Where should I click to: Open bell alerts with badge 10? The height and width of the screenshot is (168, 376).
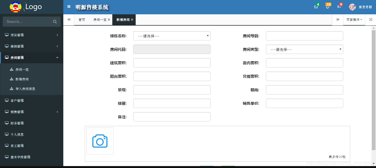pyautogui.click(x=328, y=7)
